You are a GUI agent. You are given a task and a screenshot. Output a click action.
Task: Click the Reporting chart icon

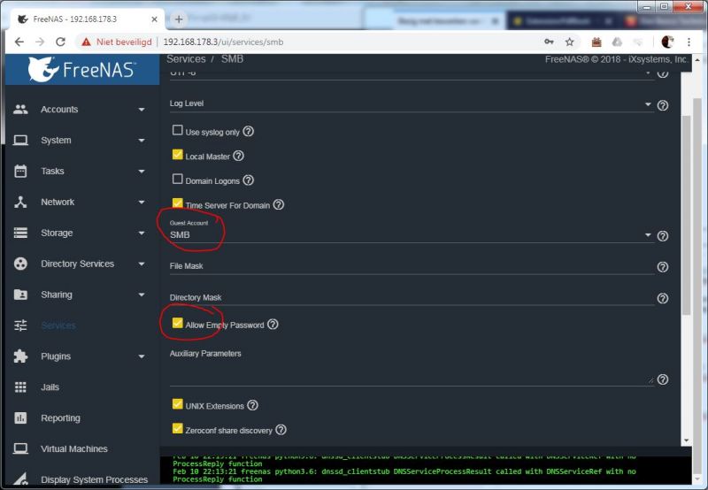pos(20,418)
